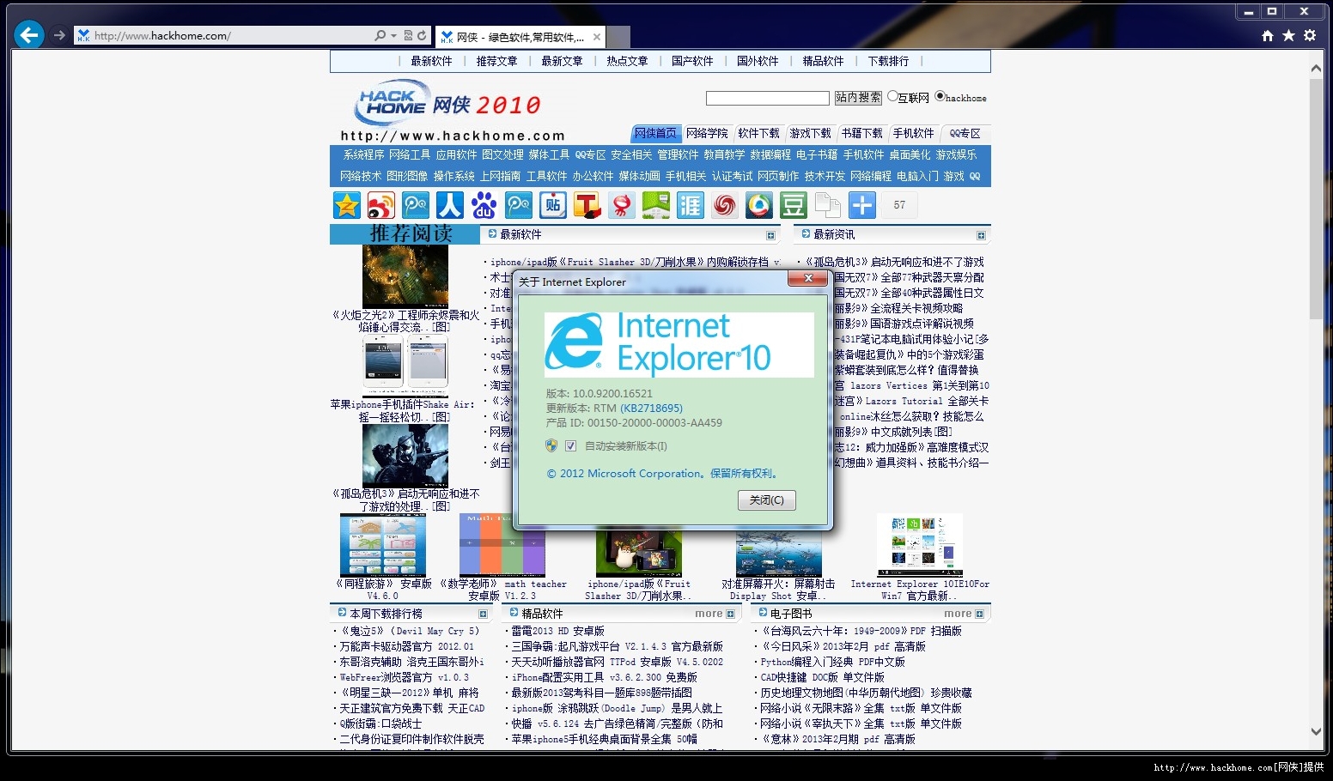
Task: Click the multicolor ring share icon
Action: pyautogui.click(x=759, y=205)
